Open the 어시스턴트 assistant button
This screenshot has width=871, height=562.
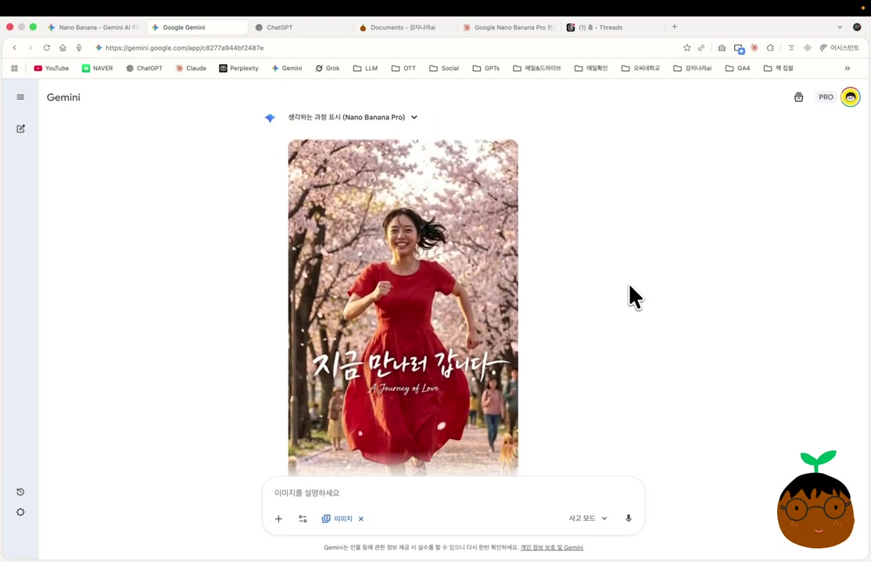click(x=840, y=48)
